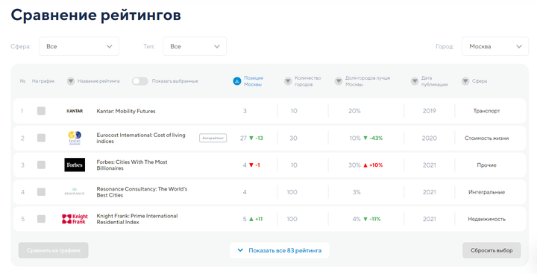Toggle Показать выбранные switch
537x274 pixels.
point(140,81)
